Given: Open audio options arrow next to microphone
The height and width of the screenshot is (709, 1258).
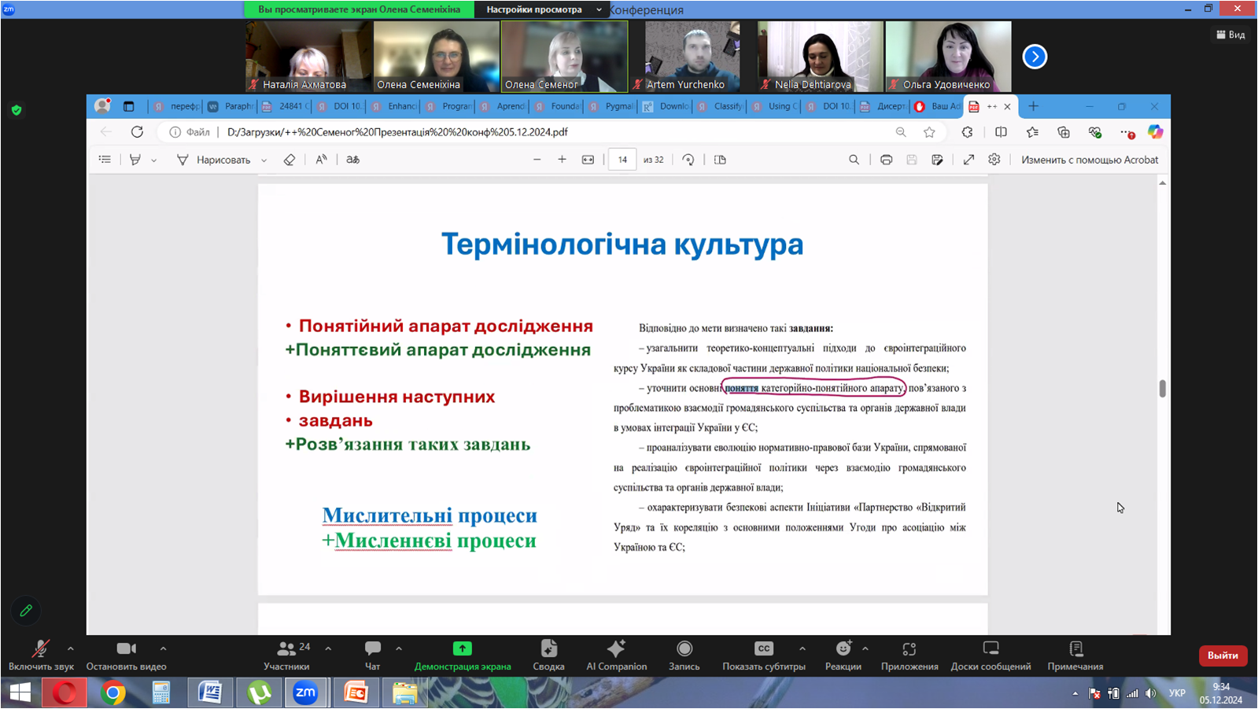Looking at the screenshot, I should [71, 648].
